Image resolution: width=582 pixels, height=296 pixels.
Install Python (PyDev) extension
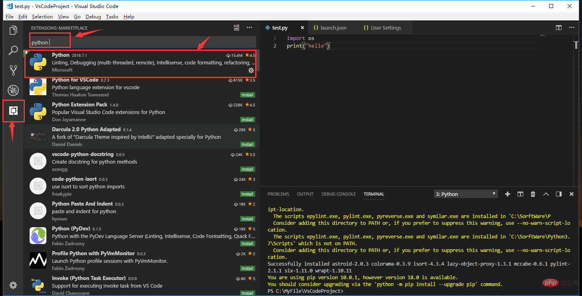tap(248, 244)
